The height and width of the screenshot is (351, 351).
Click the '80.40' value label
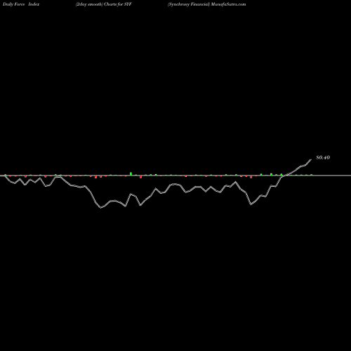[323, 157]
